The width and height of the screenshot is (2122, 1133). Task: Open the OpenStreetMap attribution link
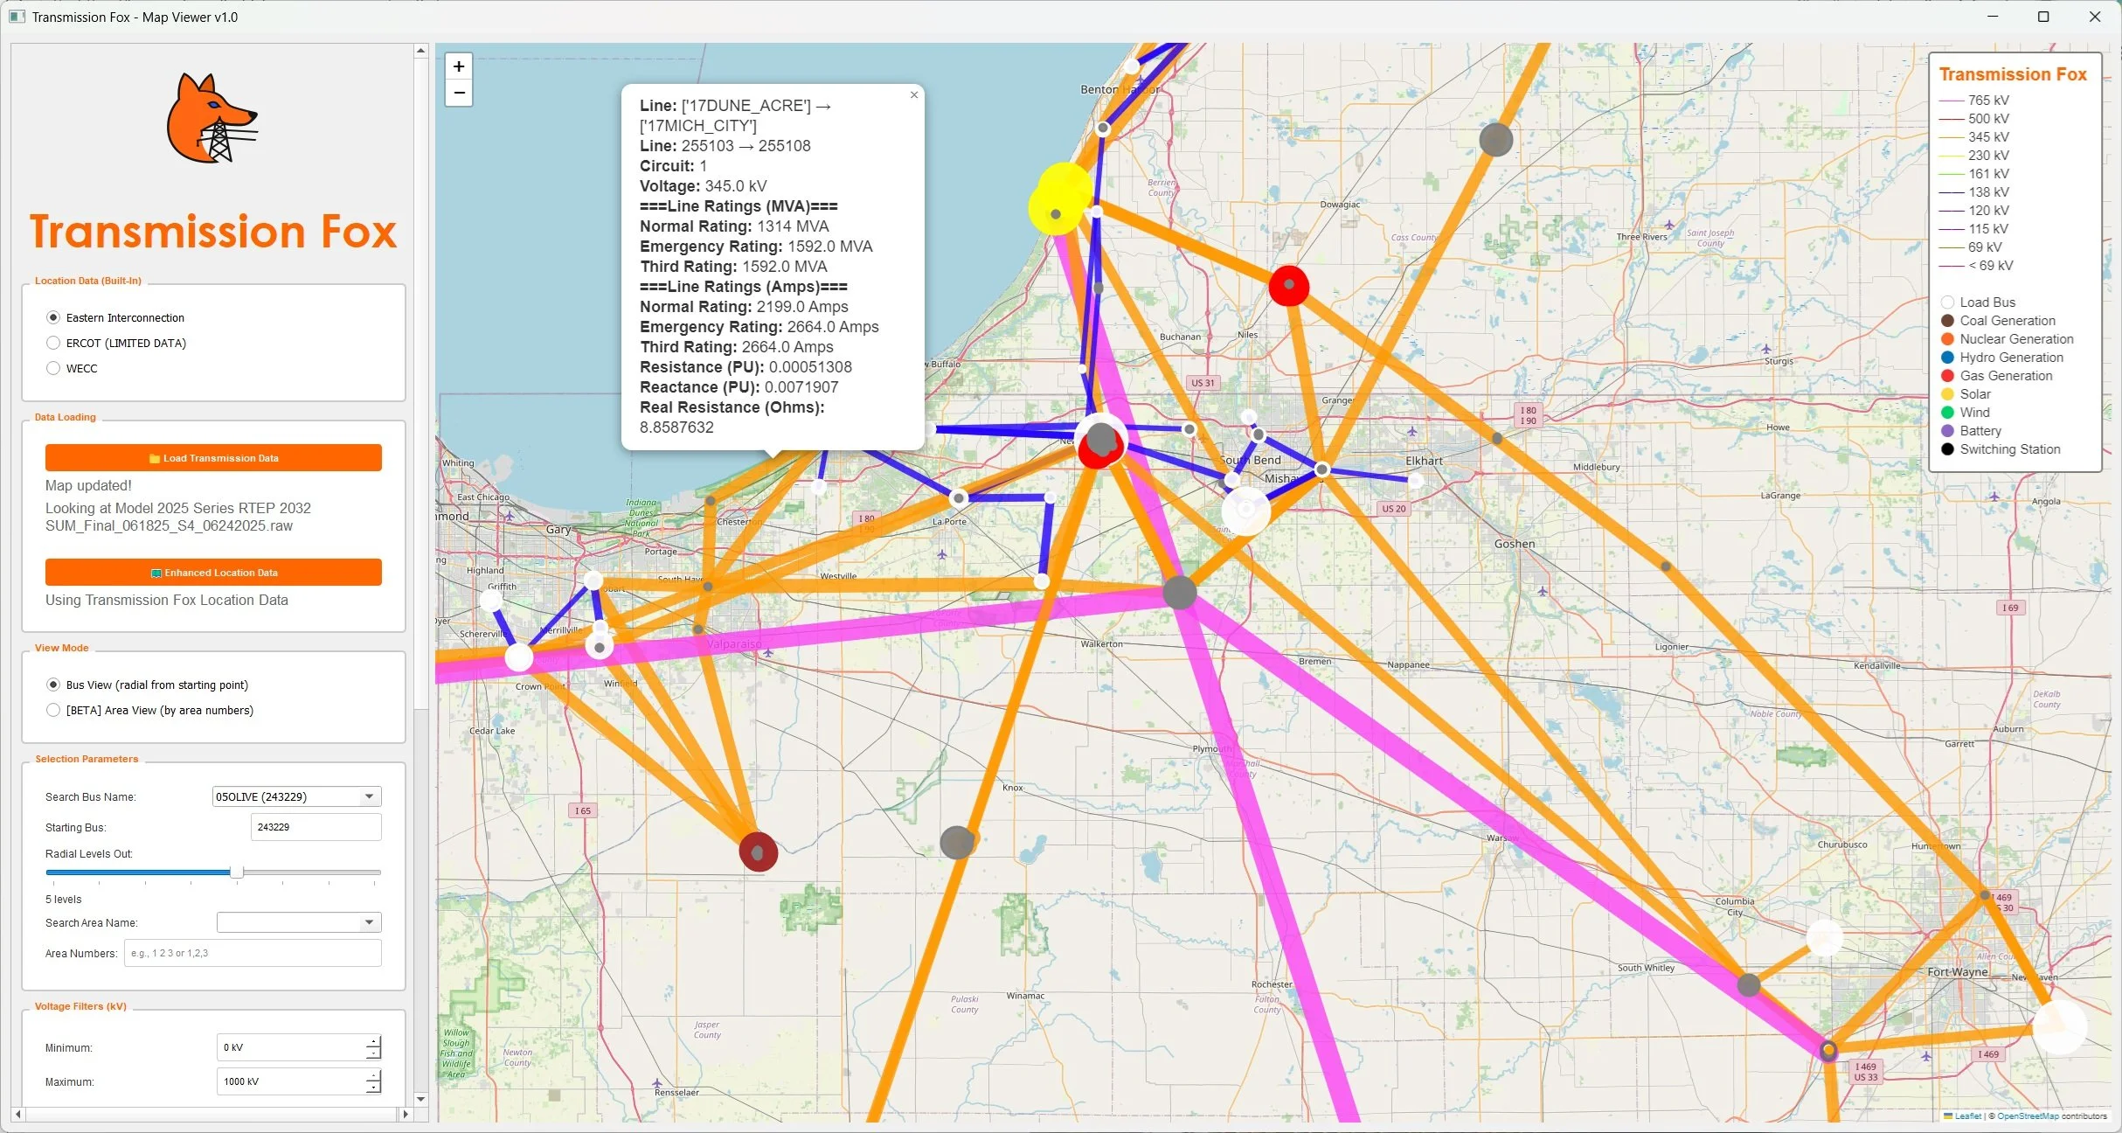2029,1116
